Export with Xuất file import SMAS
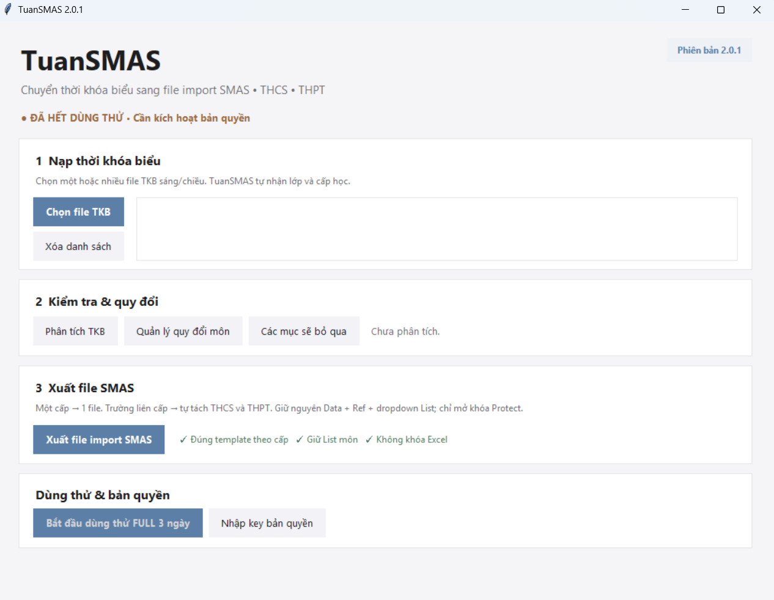Viewport: 774px width, 600px height. pyautogui.click(x=98, y=439)
